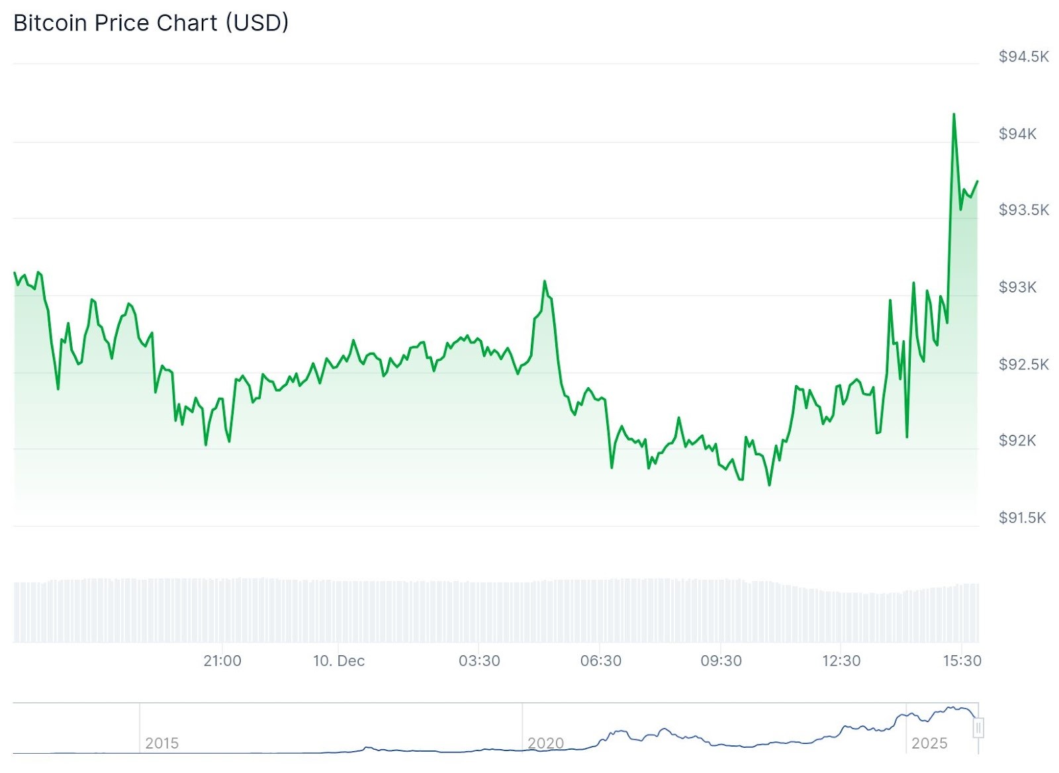Click the navigator range handle on the right
The image size is (1059, 773).
[978, 728]
